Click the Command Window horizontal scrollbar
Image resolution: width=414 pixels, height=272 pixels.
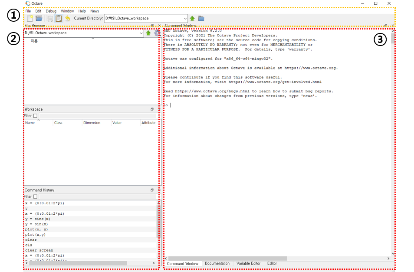pos(227,258)
